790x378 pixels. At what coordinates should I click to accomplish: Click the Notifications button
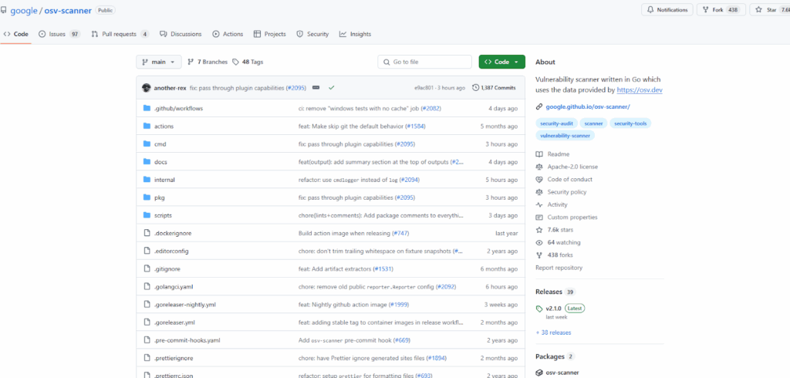click(x=667, y=10)
